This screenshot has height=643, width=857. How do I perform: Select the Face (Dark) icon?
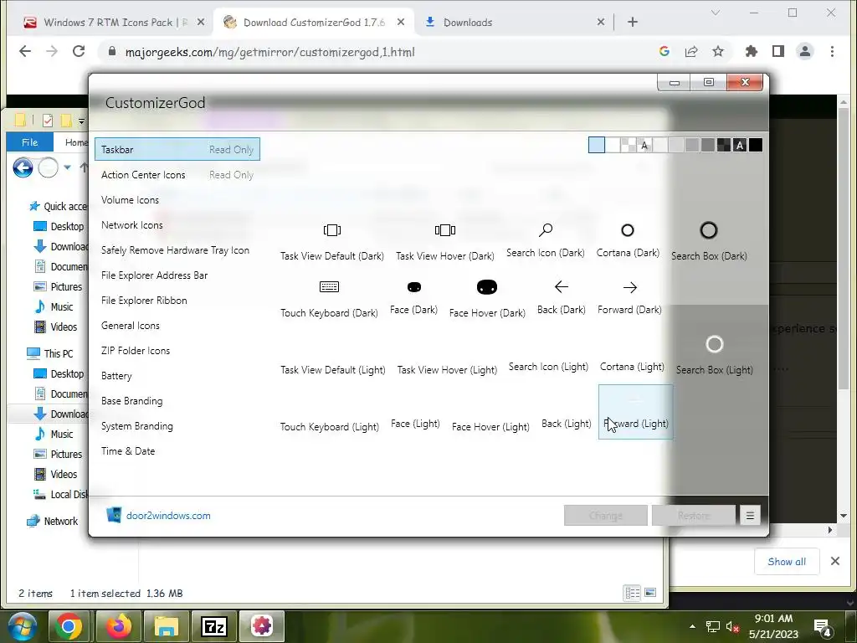point(414,287)
